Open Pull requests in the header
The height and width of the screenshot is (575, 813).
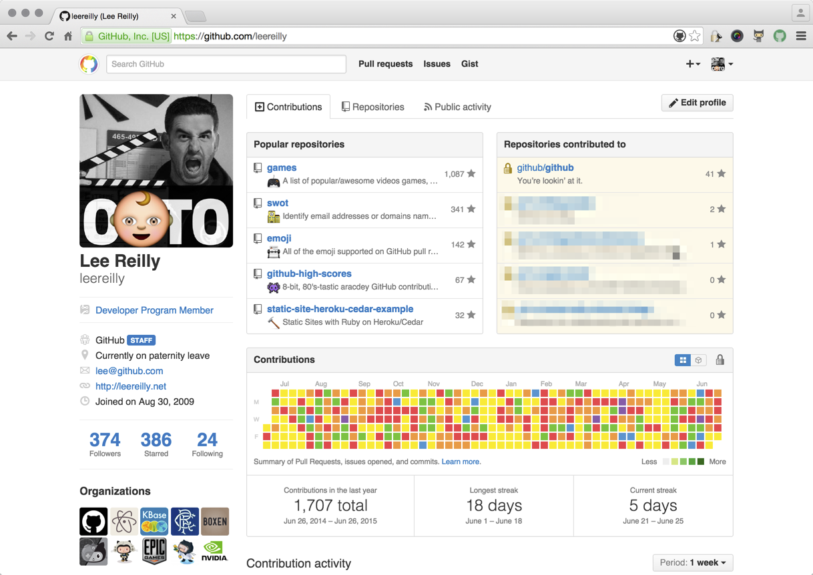[x=386, y=64]
